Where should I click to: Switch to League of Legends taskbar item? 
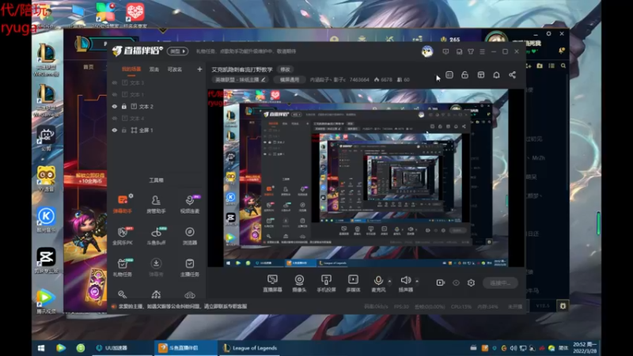click(x=250, y=348)
